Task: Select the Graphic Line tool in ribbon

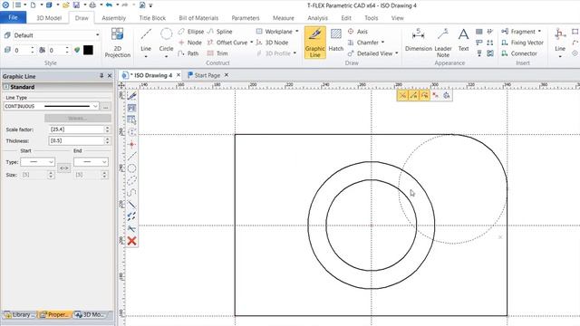Action: (x=314, y=43)
